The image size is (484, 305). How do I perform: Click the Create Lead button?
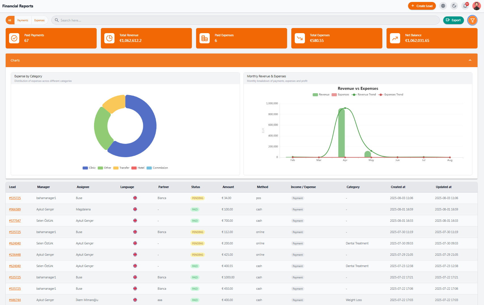point(422,6)
